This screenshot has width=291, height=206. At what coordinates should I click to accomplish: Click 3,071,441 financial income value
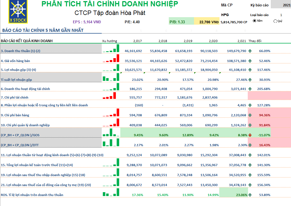tap(238, 89)
